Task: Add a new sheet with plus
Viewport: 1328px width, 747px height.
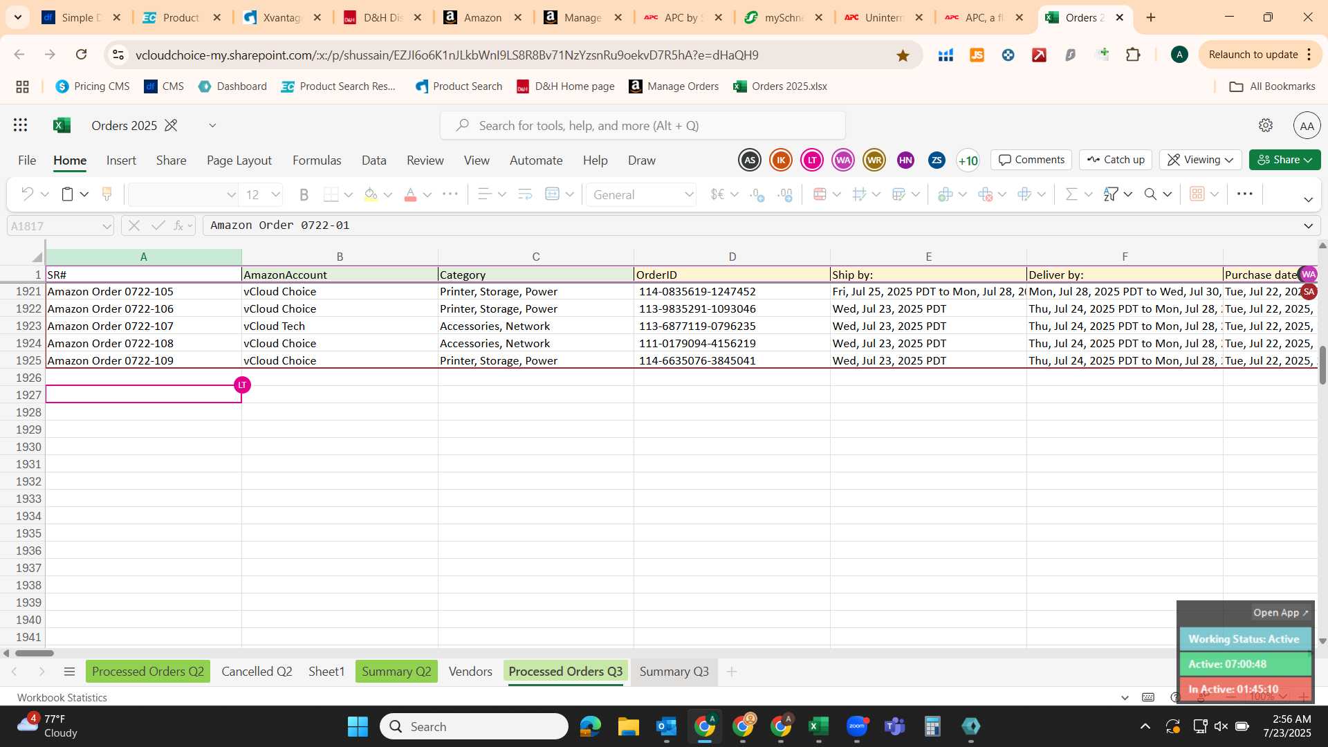Action: [731, 672]
